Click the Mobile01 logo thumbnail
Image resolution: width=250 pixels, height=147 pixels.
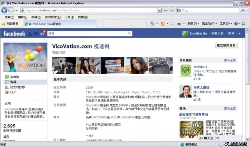(x=186, y=71)
